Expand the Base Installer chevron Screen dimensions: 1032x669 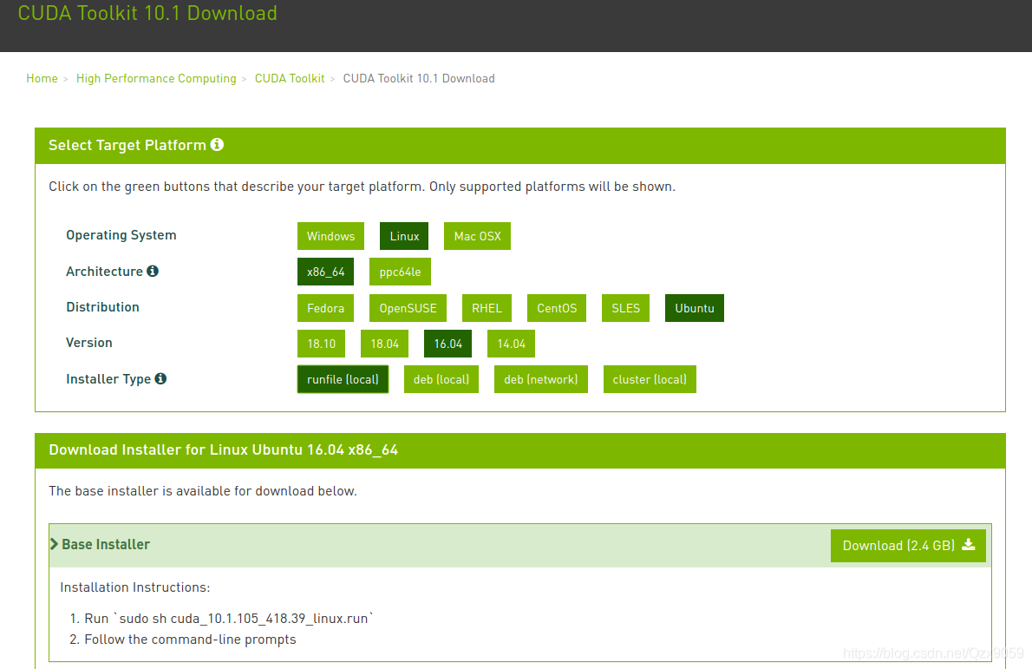tap(54, 544)
